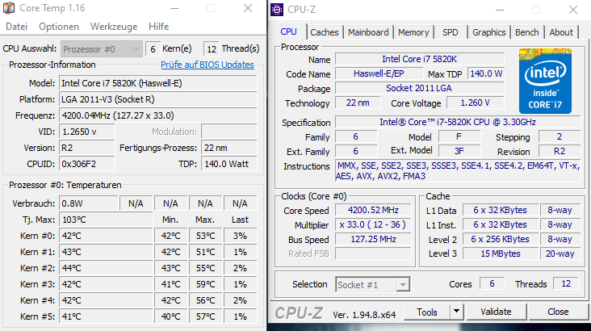Open the Werkzeuge menu
Screen dimensions: 591x331
tap(114, 27)
